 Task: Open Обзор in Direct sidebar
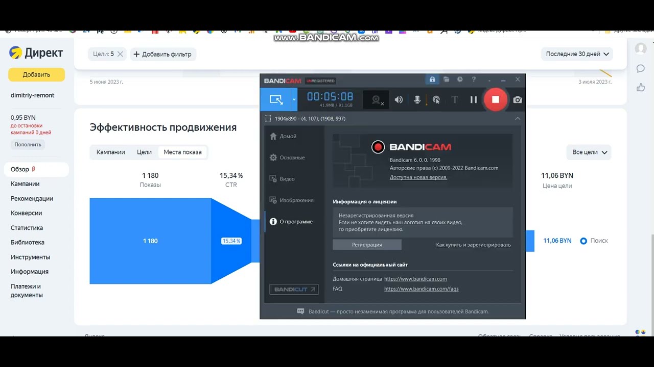tap(36, 169)
